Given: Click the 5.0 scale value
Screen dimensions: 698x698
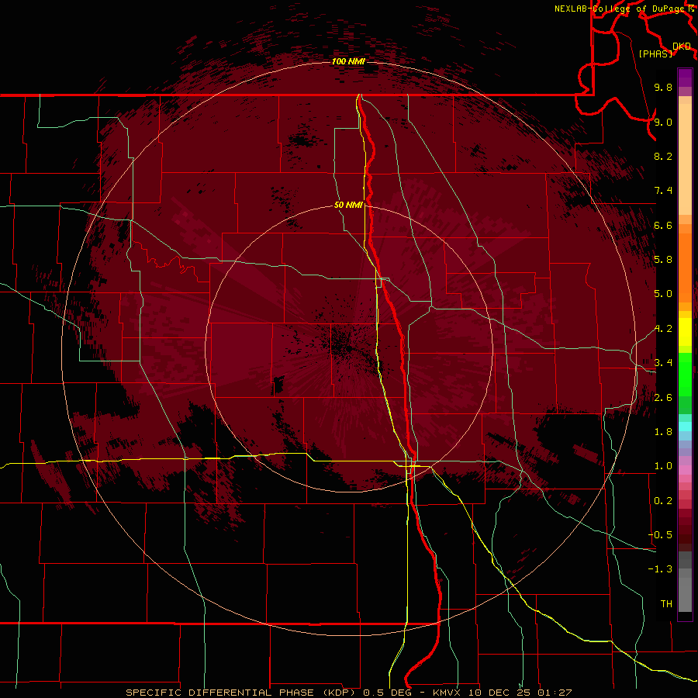Looking at the screenshot, I should [663, 294].
